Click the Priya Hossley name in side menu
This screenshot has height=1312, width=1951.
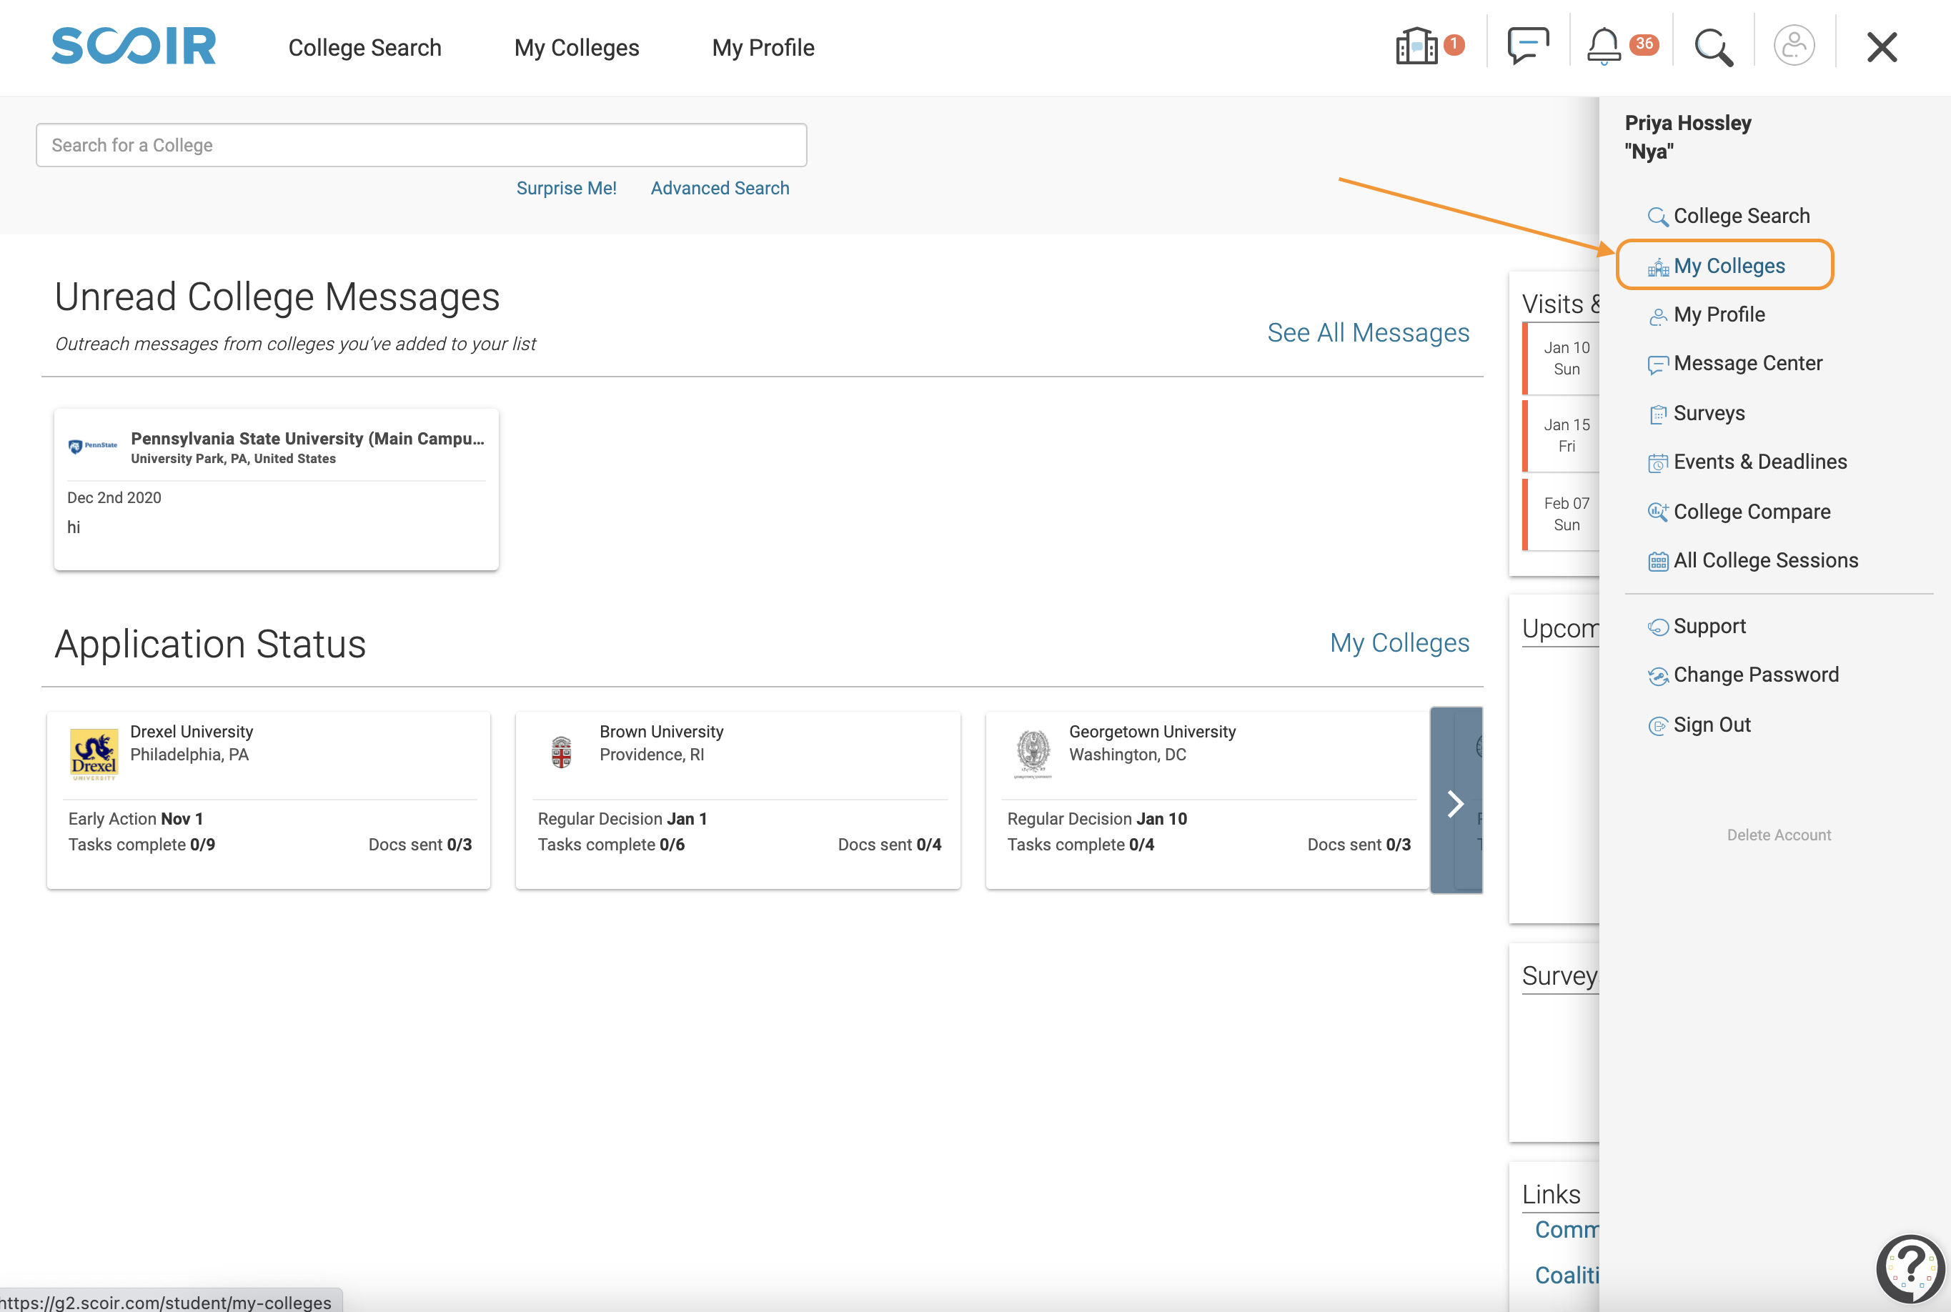point(1687,123)
